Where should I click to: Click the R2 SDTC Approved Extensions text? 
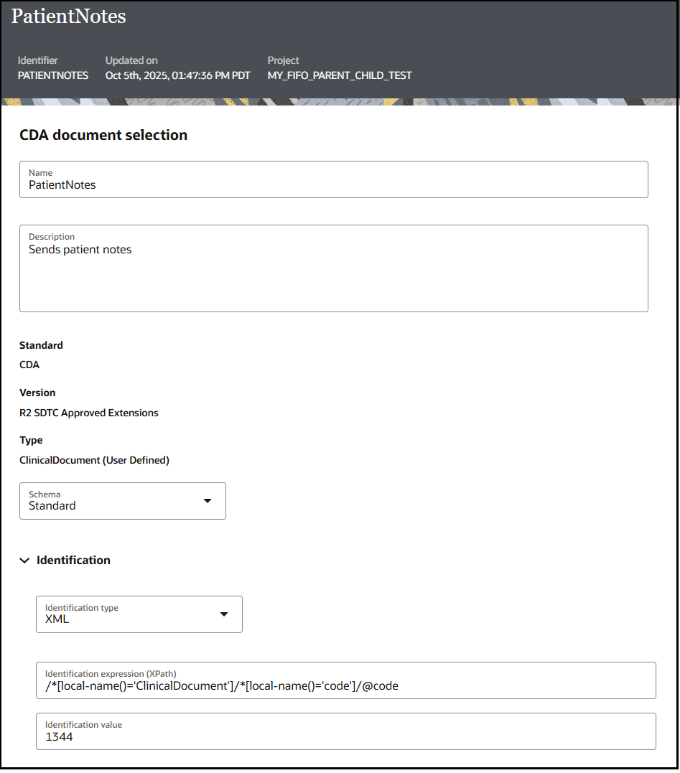pos(89,413)
